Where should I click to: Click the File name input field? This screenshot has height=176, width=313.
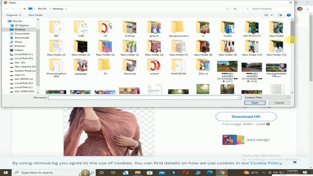point(144,98)
